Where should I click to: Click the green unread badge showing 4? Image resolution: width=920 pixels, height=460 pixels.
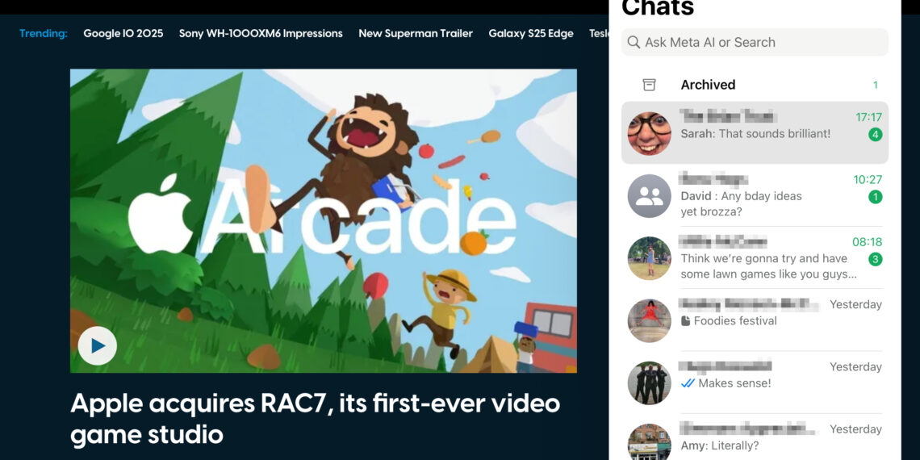click(875, 135)
